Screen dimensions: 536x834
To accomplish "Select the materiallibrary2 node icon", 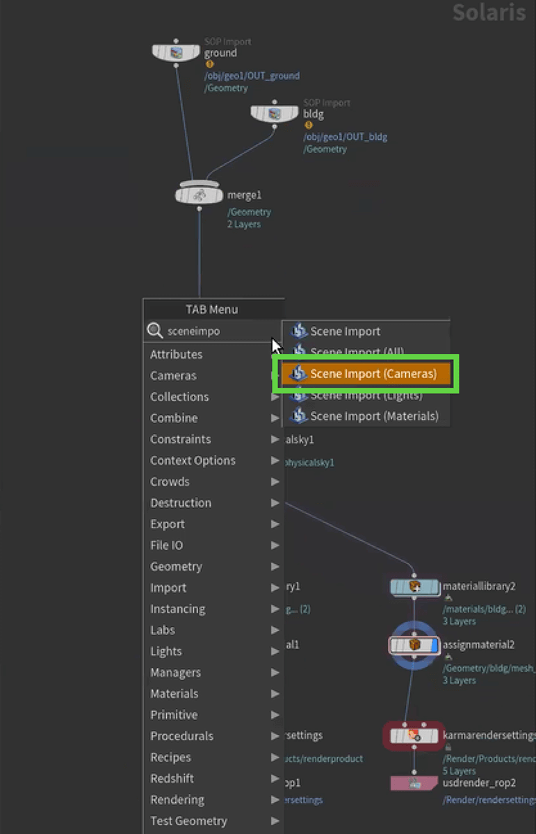I will 414,587.
